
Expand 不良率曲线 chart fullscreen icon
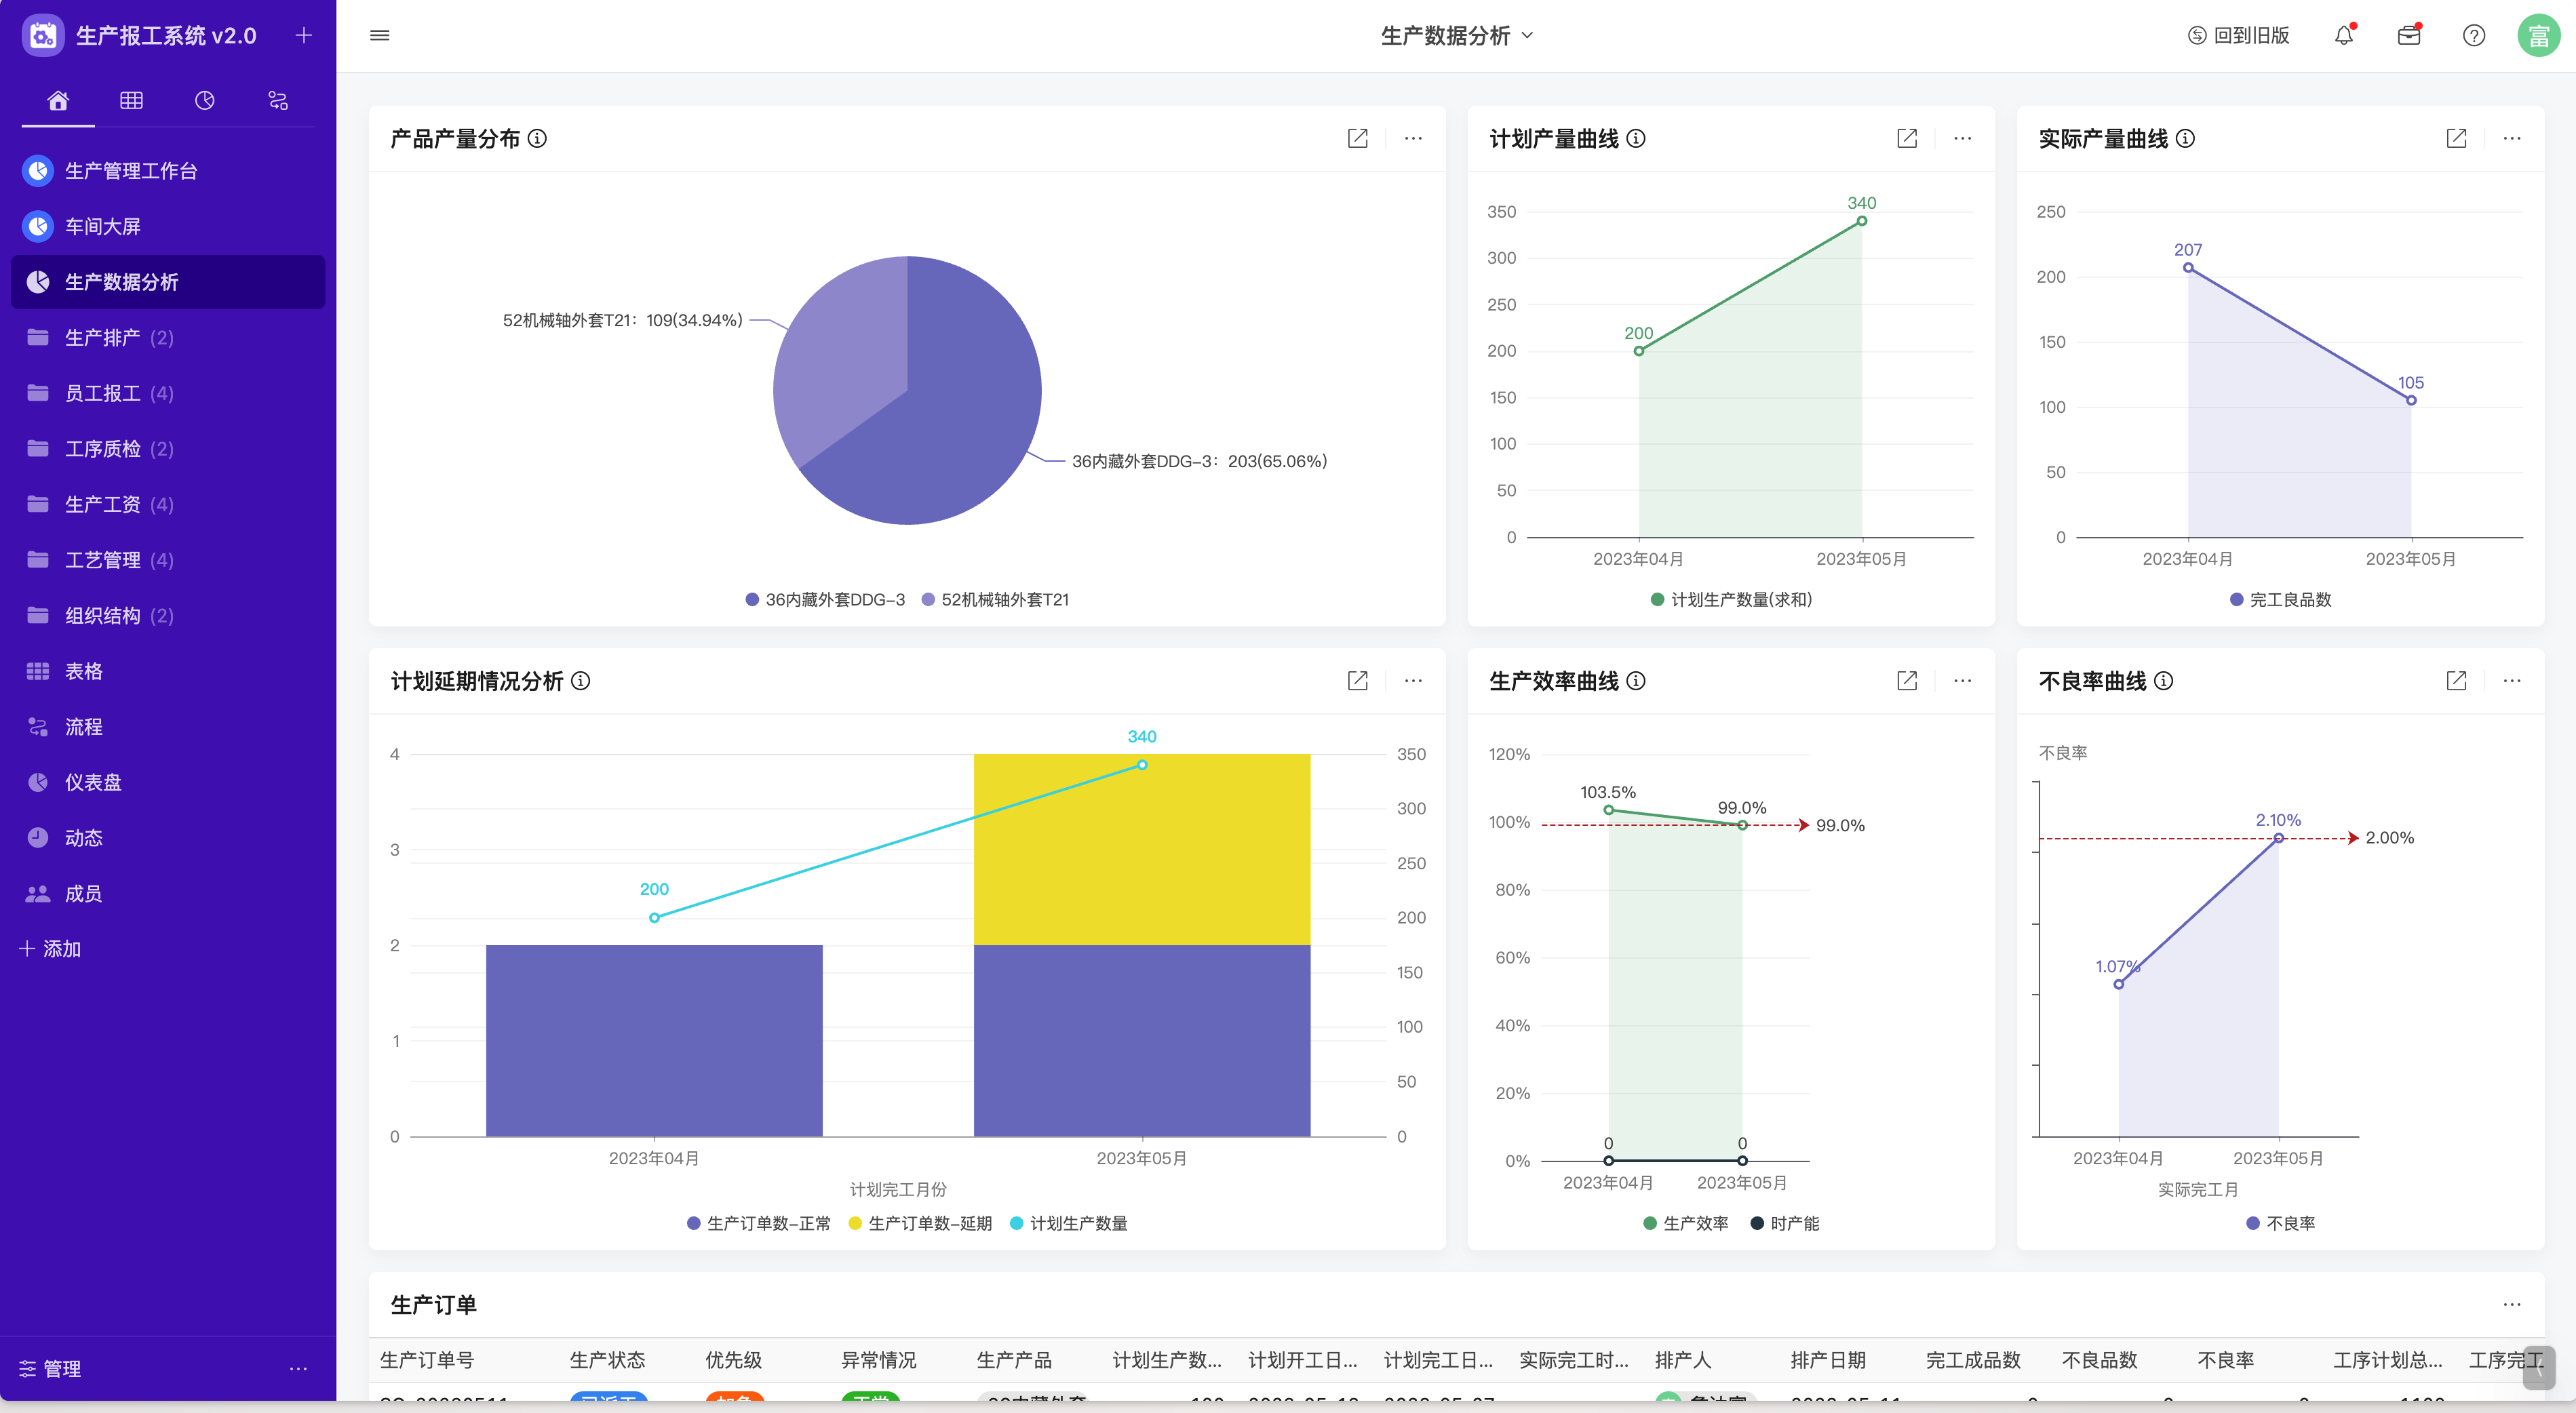click(2456, 681)
